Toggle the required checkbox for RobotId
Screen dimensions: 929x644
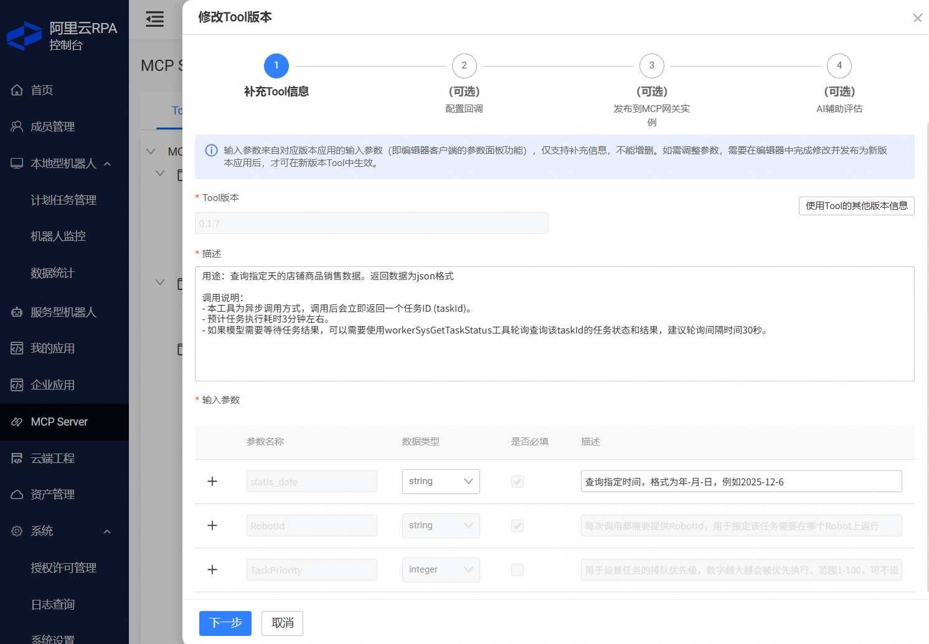coord(517,526)
